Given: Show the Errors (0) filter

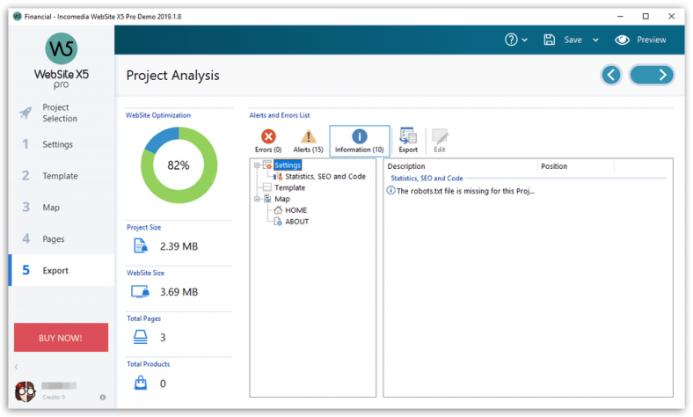Looking at the screenshot, I should (268, 141).
